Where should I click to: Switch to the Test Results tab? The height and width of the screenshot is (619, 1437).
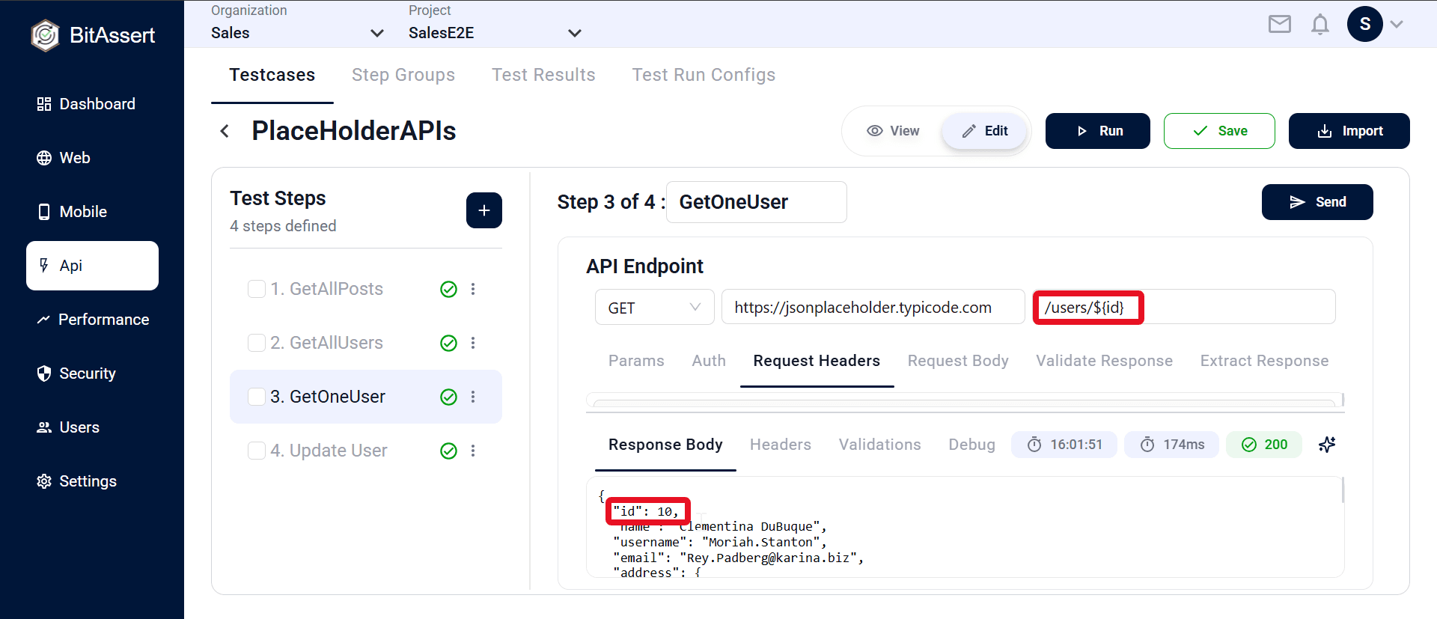(x=543, y=75)
